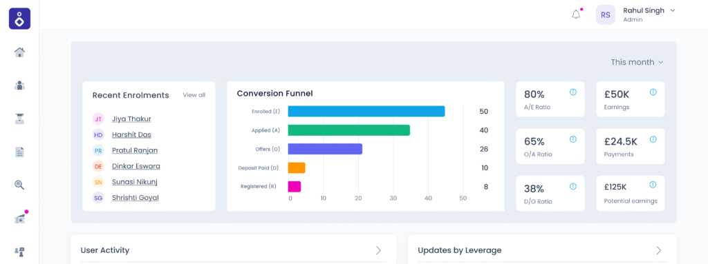Select the graduation cap sidebar icon
Viewport: 708px width, 264px height.
pos(19,119)
